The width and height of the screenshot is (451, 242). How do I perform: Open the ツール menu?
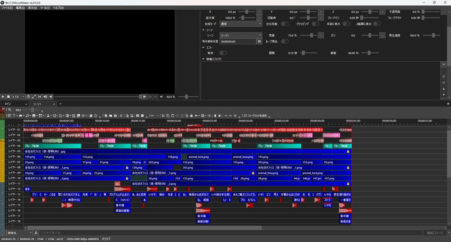tap(45, 8)
